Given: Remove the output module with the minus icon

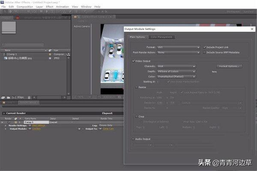Looking at the screenshot, I should tap(83, 129).
